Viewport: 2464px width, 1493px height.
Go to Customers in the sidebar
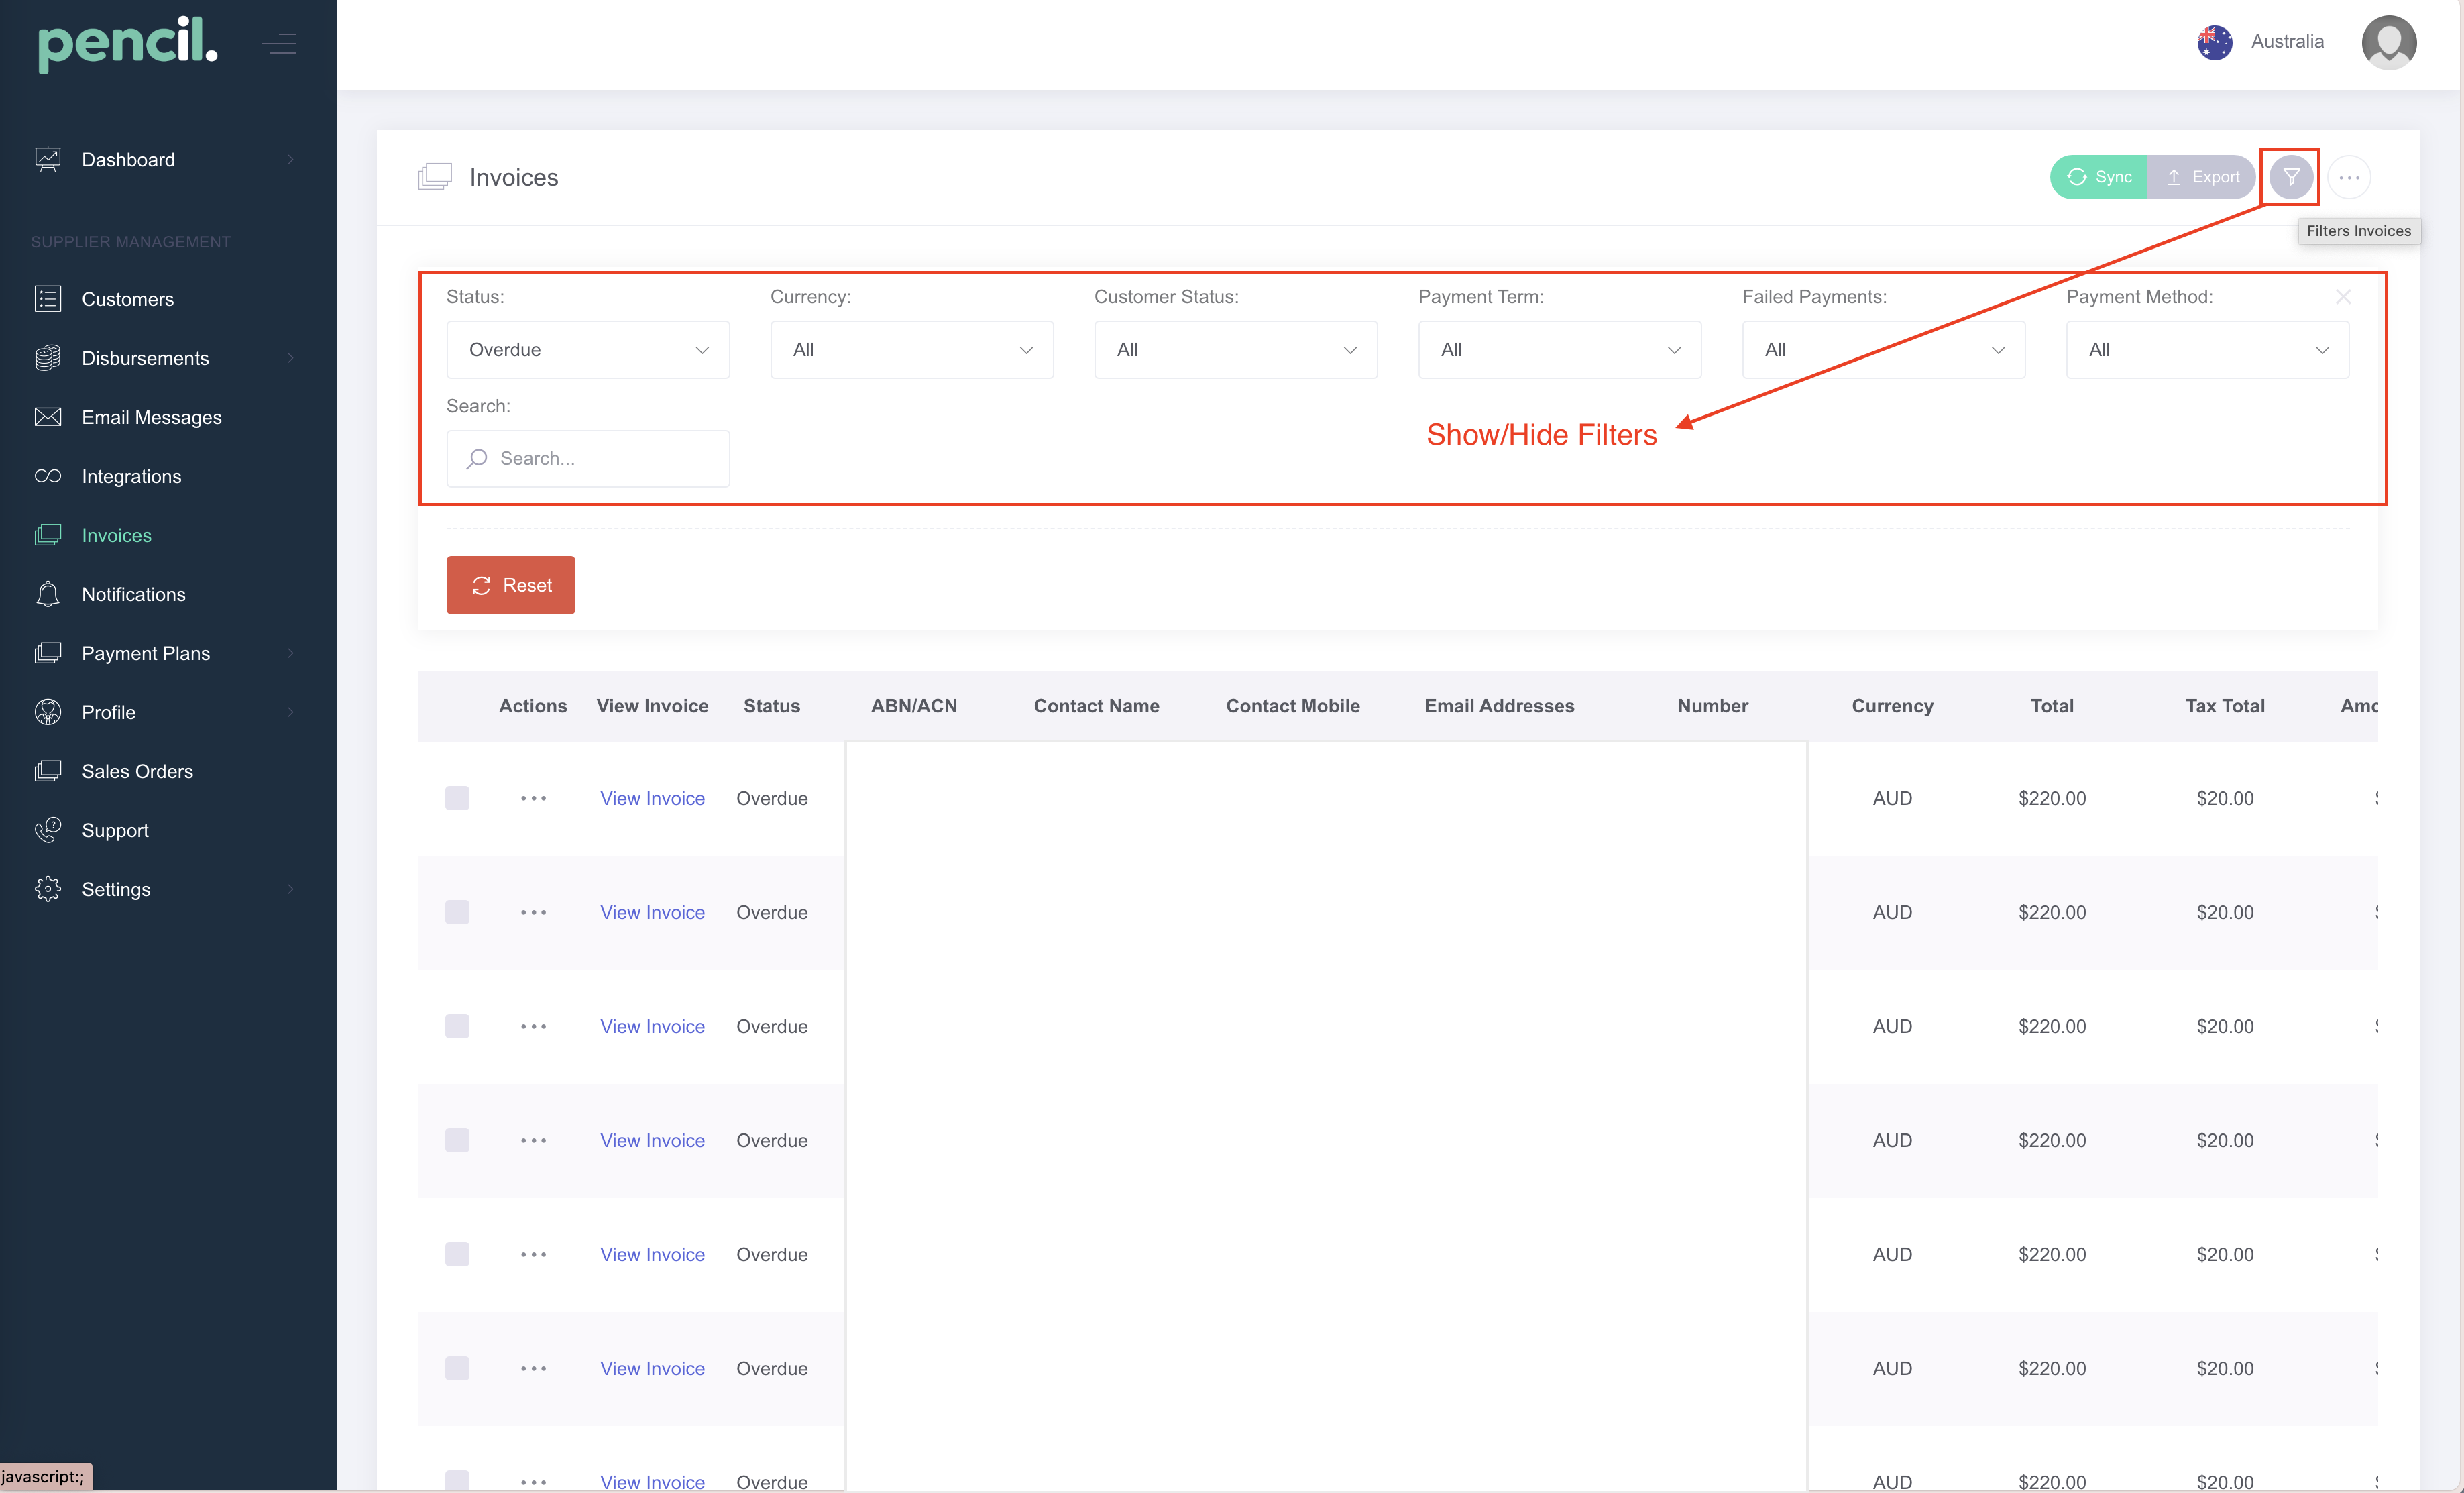coord(128,299)
